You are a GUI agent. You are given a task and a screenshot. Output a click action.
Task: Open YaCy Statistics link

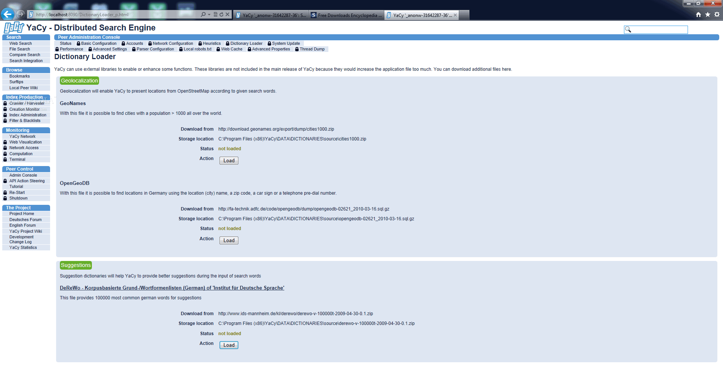click(x=23, y=247)
